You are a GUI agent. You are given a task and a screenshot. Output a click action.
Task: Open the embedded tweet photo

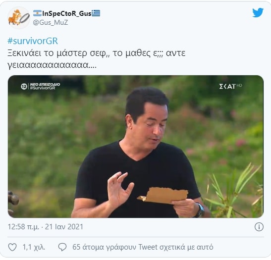pos(136,147)
